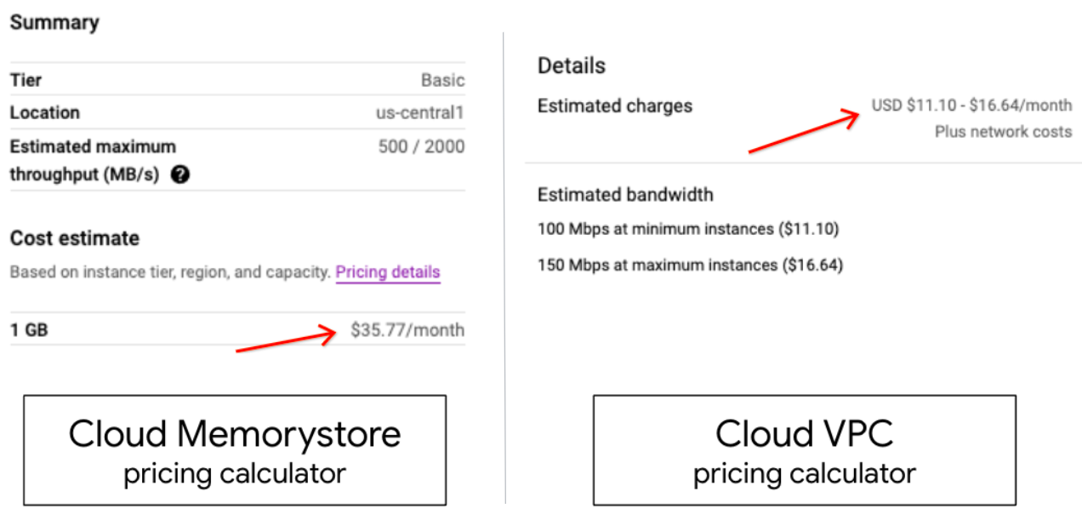The width and height of the screenshot is (1082, 514).
Task: Click the Cost estimate heading
Action: (74, 238)
